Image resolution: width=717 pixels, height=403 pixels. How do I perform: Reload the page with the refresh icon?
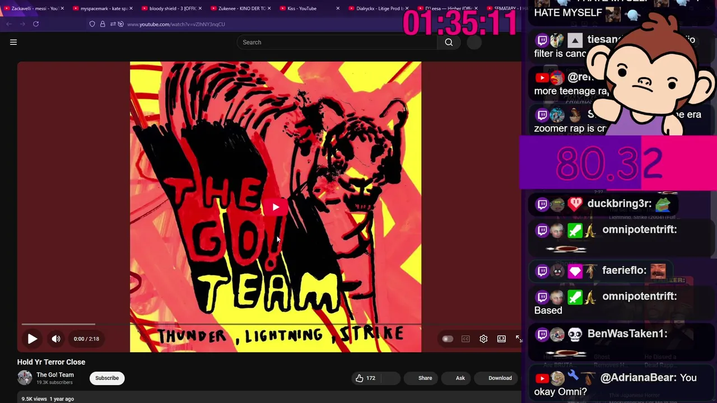[x=36, y=24]
